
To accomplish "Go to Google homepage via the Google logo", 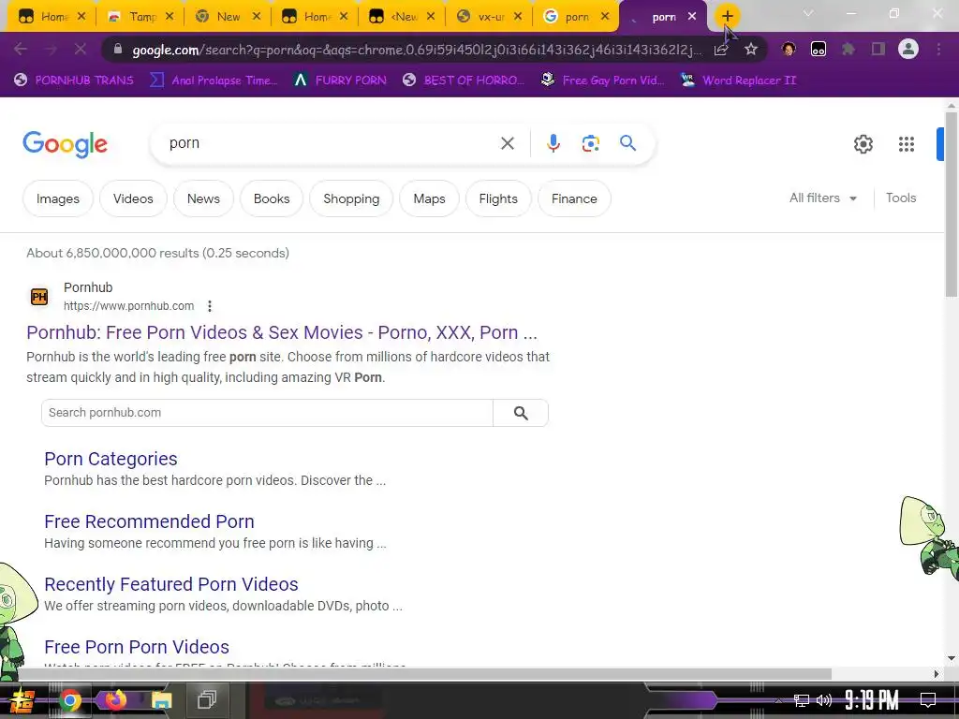I will 65,144.
